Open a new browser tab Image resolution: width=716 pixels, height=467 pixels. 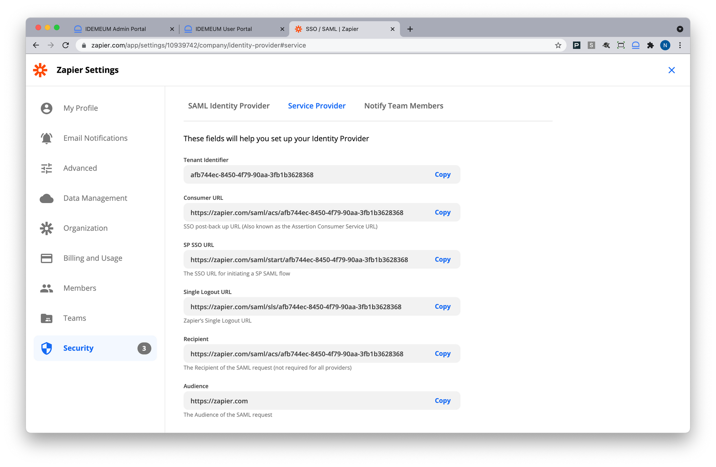point(410,29)
